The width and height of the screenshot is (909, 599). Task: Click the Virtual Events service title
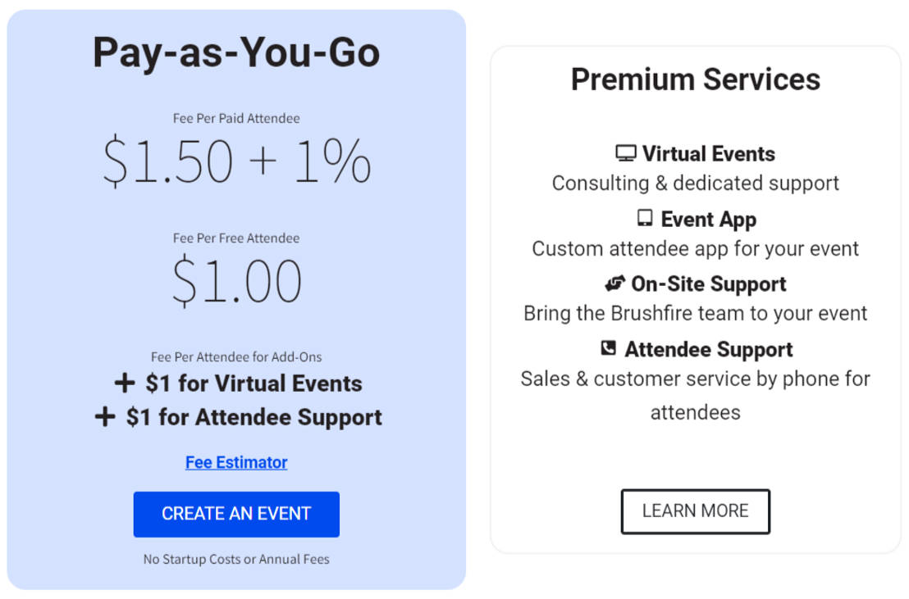[x=708, y=153]
